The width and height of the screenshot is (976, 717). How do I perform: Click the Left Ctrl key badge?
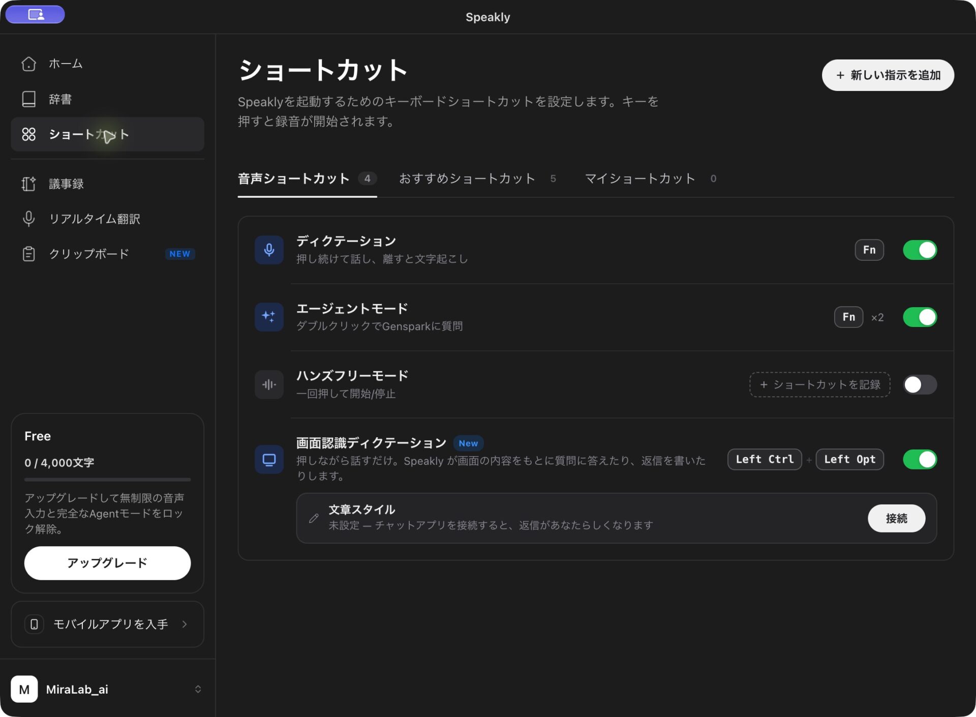(x=765, y=459)
